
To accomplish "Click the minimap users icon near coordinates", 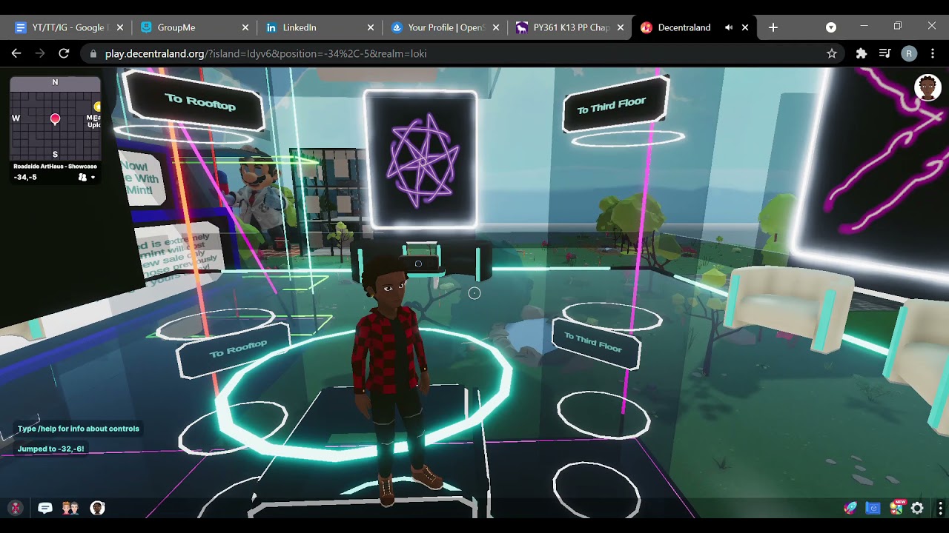I will click(82, 178).
